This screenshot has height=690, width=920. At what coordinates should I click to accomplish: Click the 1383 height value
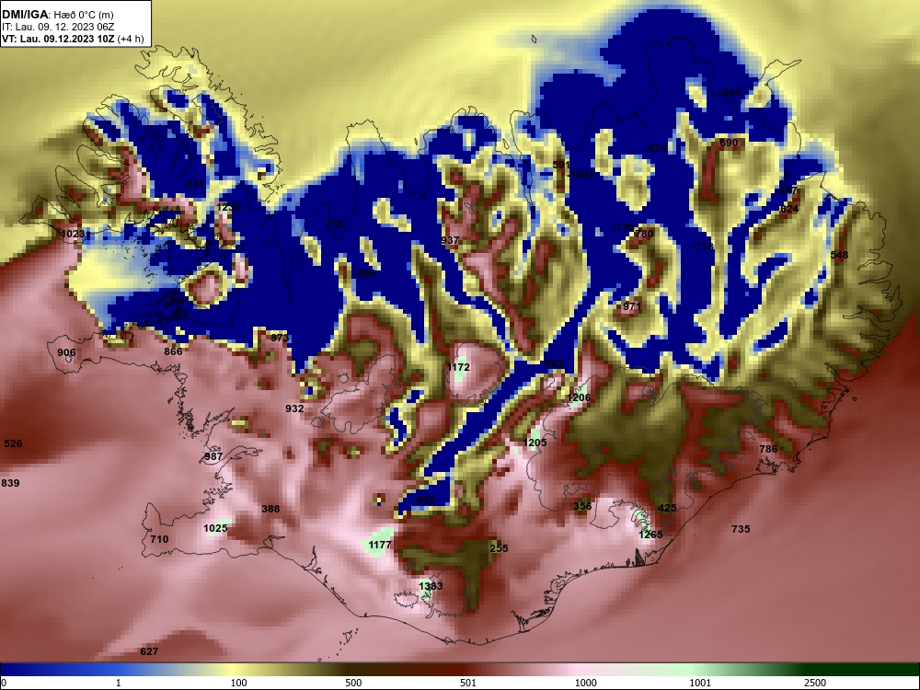pyautogui.click(x=431, y=585)
